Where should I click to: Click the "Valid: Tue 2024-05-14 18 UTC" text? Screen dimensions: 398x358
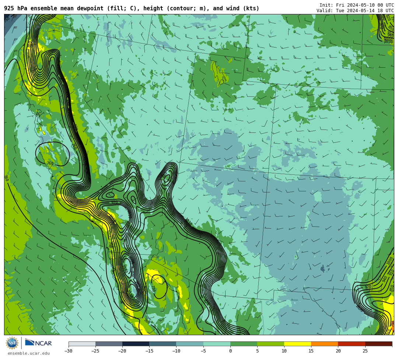pos(355,11)
